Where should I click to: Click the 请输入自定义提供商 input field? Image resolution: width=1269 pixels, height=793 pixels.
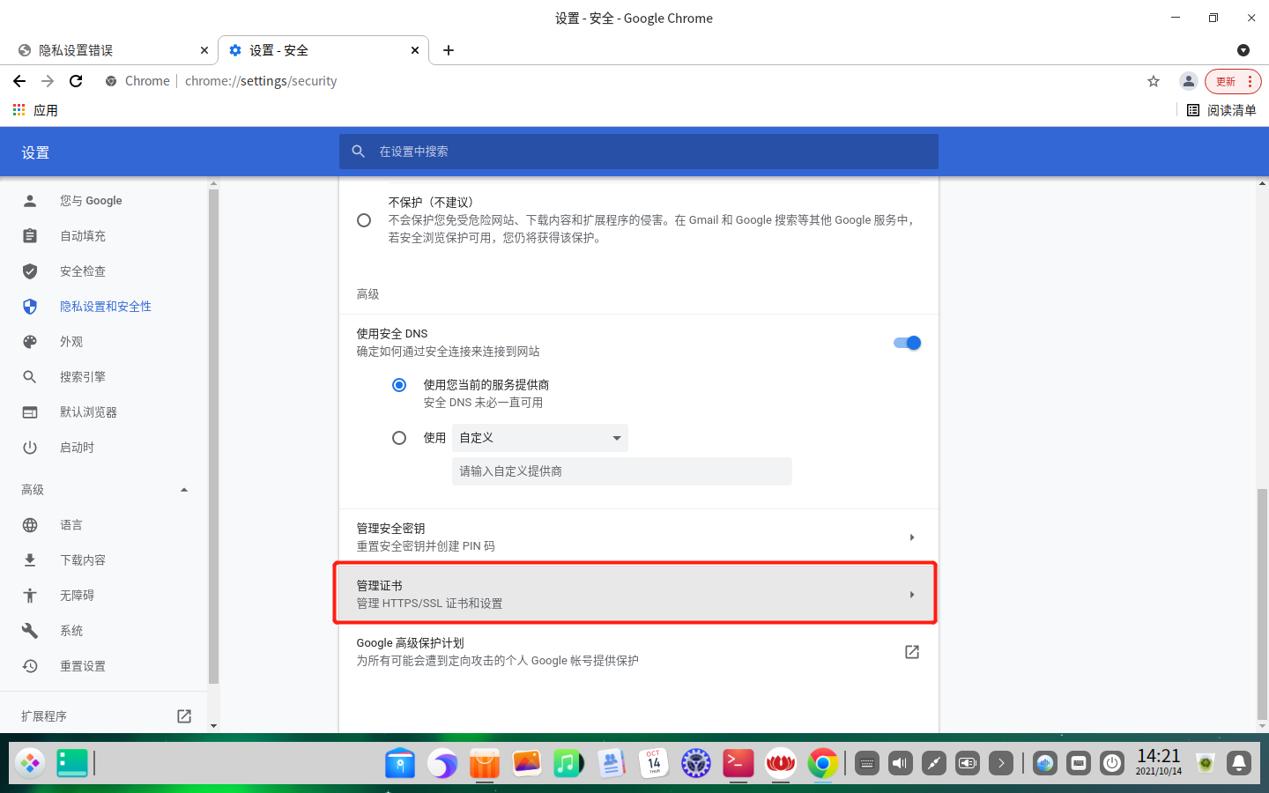(x=622, y=471)
